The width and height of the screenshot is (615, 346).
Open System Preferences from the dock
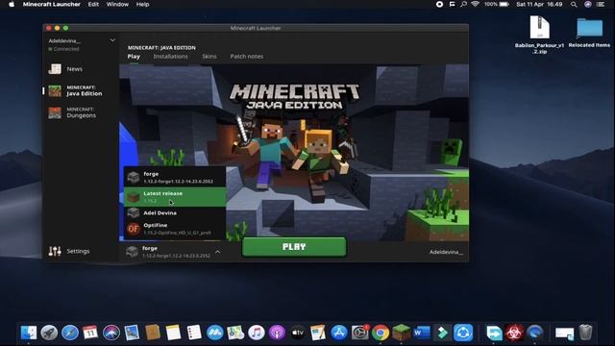click(359, 333)
